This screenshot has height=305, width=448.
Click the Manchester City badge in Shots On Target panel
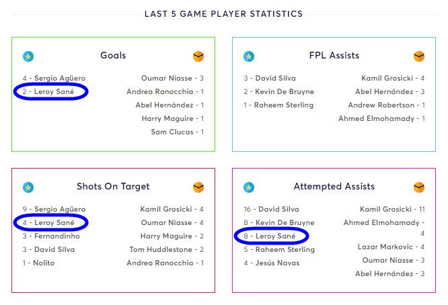click(x=28, y=187)
